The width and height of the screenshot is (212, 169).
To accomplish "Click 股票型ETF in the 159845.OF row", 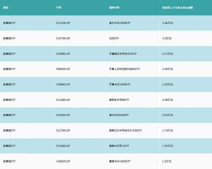I will (x=9, y=84).
